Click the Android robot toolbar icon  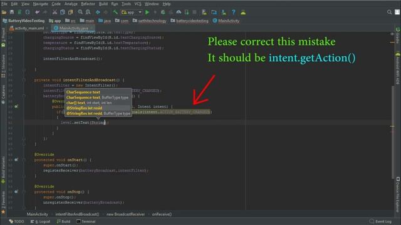[x=243, y=12]
